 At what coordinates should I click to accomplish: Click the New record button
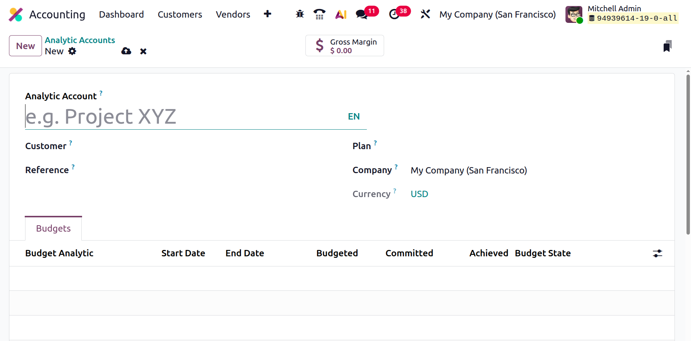pyautogui.click(x=25, y=46)
